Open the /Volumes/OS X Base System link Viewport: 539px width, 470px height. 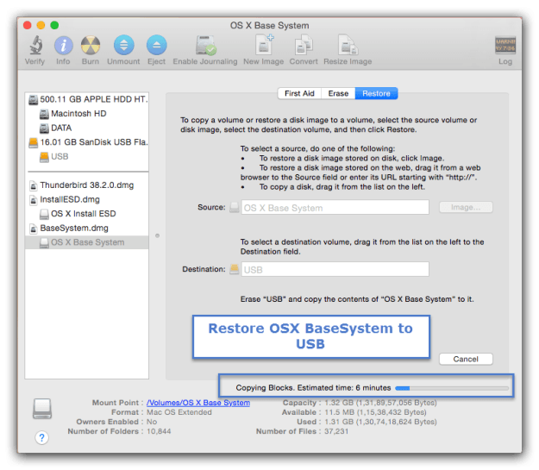click(x=198, y=403)
